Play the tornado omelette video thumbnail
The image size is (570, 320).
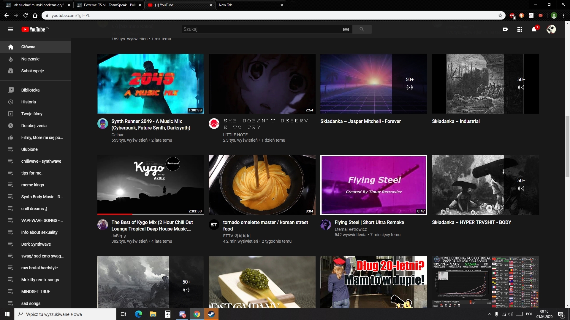262,185
